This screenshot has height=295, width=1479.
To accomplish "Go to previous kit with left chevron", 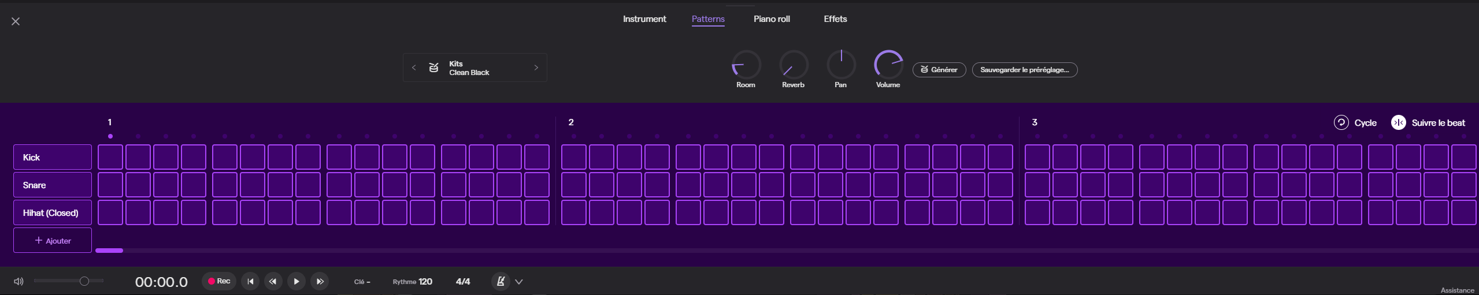I will pyautogui.click(x=414, y=68).
